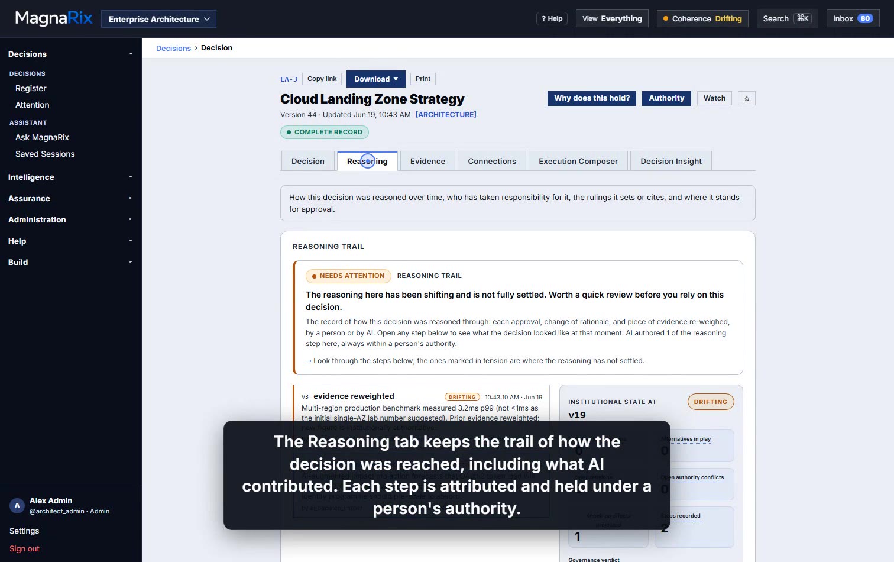Open the Help question mark button
This screenshot has width=894, height=562.
[x=552, y=18]
